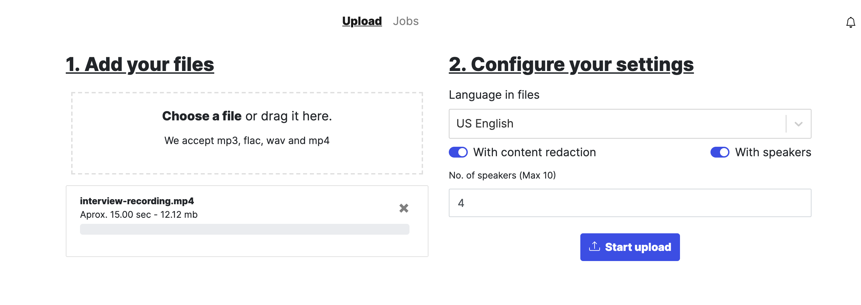
Task: Click the "2. Configure your settings" heading
Action: pos(571,65)
